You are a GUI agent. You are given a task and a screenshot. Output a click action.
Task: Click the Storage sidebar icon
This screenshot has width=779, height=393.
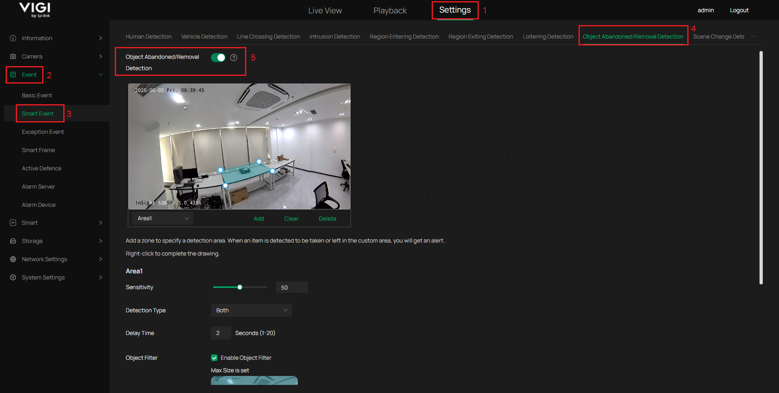(13, 241)
